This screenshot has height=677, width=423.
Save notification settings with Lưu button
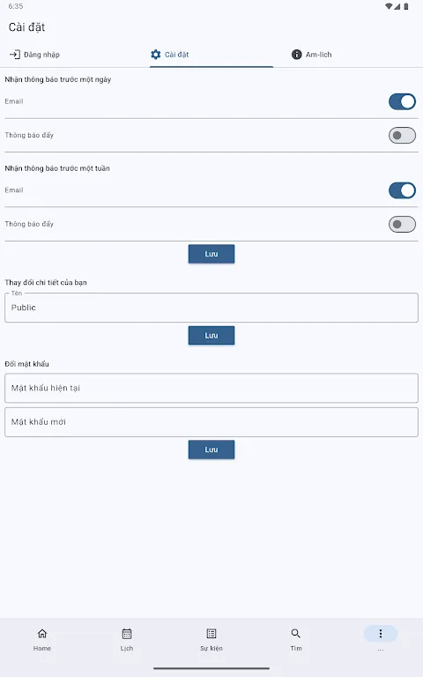[211, 254]
